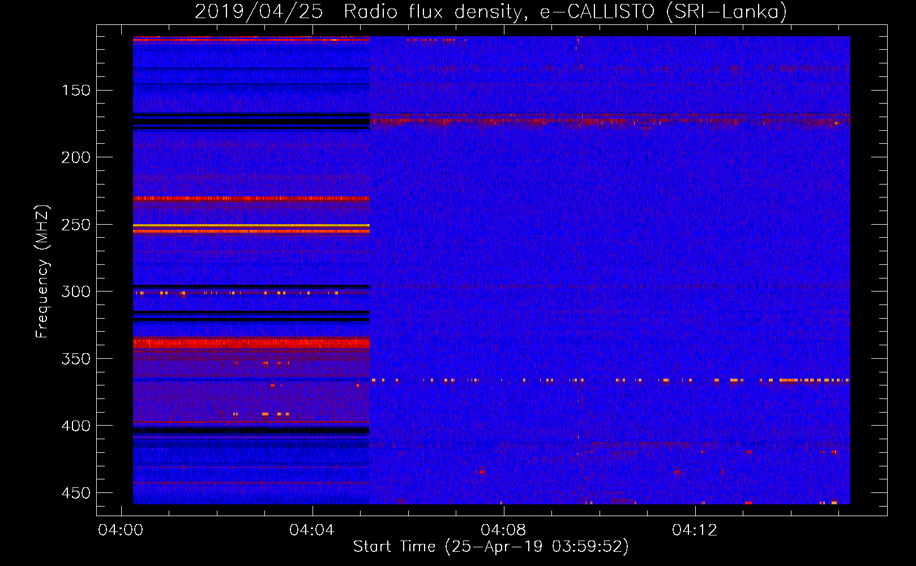Click the 400 frequency tick label
The height and width of the screenshot is (566, 916).
point(76,426)
